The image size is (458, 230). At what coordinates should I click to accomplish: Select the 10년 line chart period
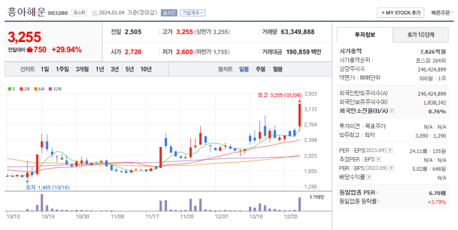146,69
